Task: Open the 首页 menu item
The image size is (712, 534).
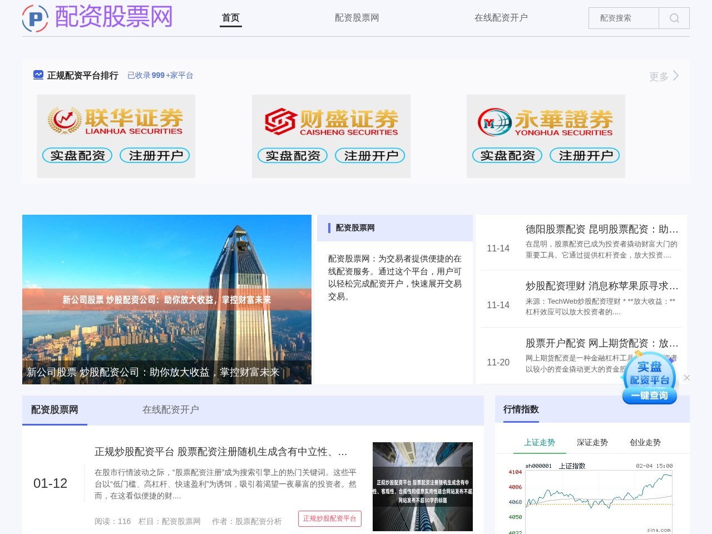Action: [231, 18]
